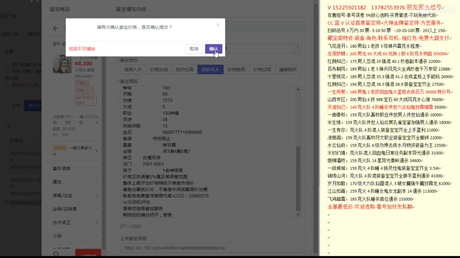Image resolution: width=460 pixels, height=258 pixels.
Task: Select the 还价可入 conclusion option
Action: click(x=210, y=70)
